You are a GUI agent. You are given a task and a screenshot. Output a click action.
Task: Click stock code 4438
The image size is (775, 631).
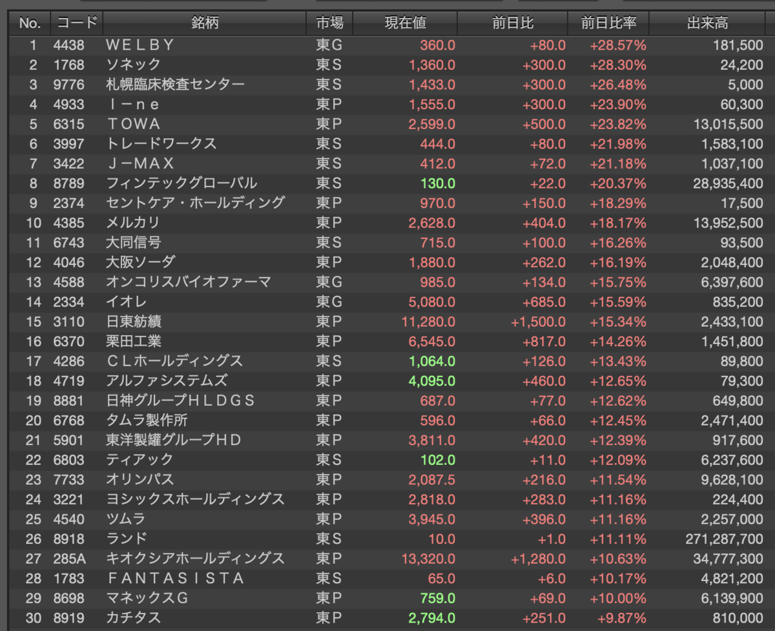(x=68, y=45)
